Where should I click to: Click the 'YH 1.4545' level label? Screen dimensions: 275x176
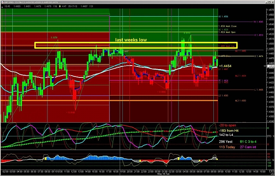coord(258,22)
